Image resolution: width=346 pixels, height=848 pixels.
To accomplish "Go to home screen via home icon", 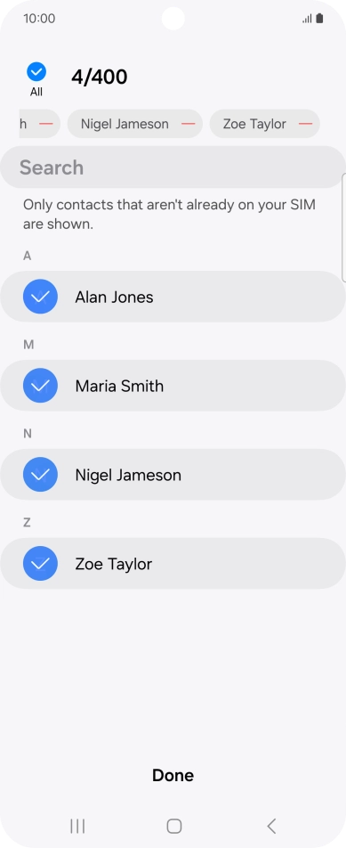I will pyautogui.click(x=173, y=826).
